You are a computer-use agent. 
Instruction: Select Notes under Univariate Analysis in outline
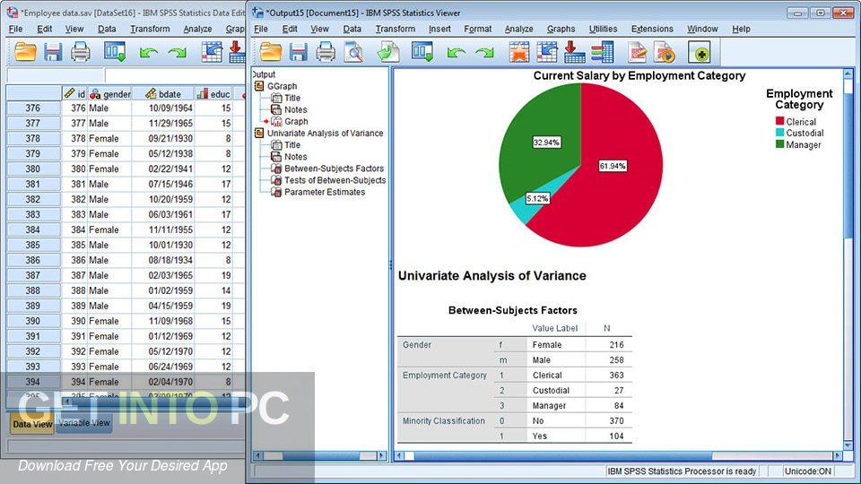295,156
